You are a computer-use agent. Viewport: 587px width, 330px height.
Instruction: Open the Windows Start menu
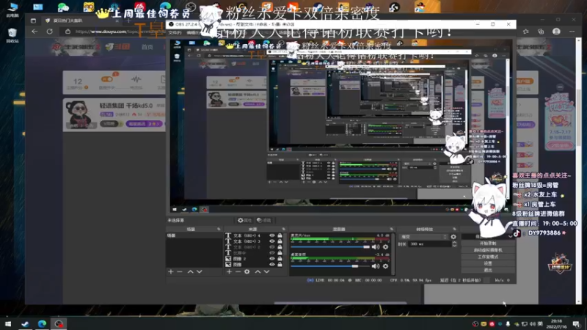click(x=8, y=323)
